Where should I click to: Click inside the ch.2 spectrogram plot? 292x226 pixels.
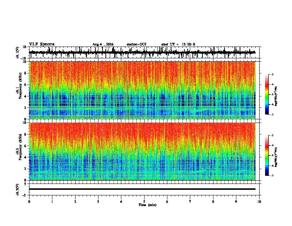point(142,151)
